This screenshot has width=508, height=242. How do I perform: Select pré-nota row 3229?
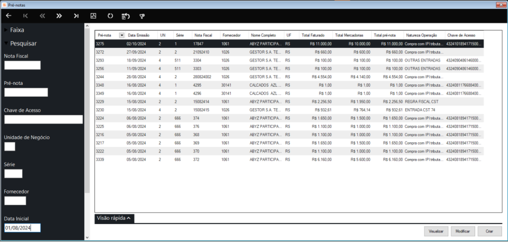tap(289, 102)
